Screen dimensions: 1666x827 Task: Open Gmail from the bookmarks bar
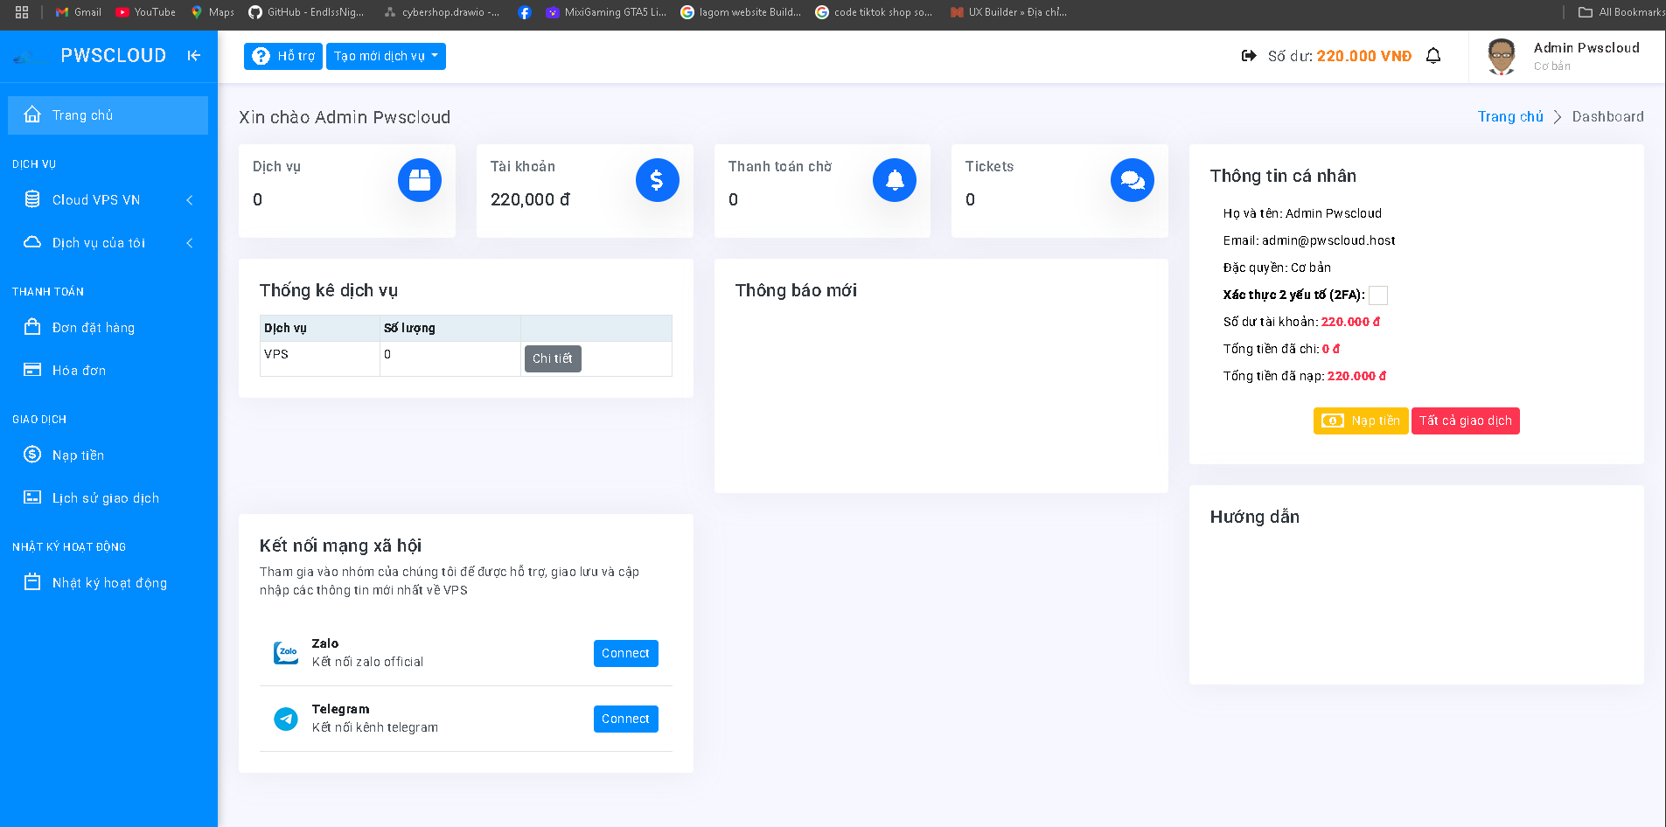[x=77, y=12]
